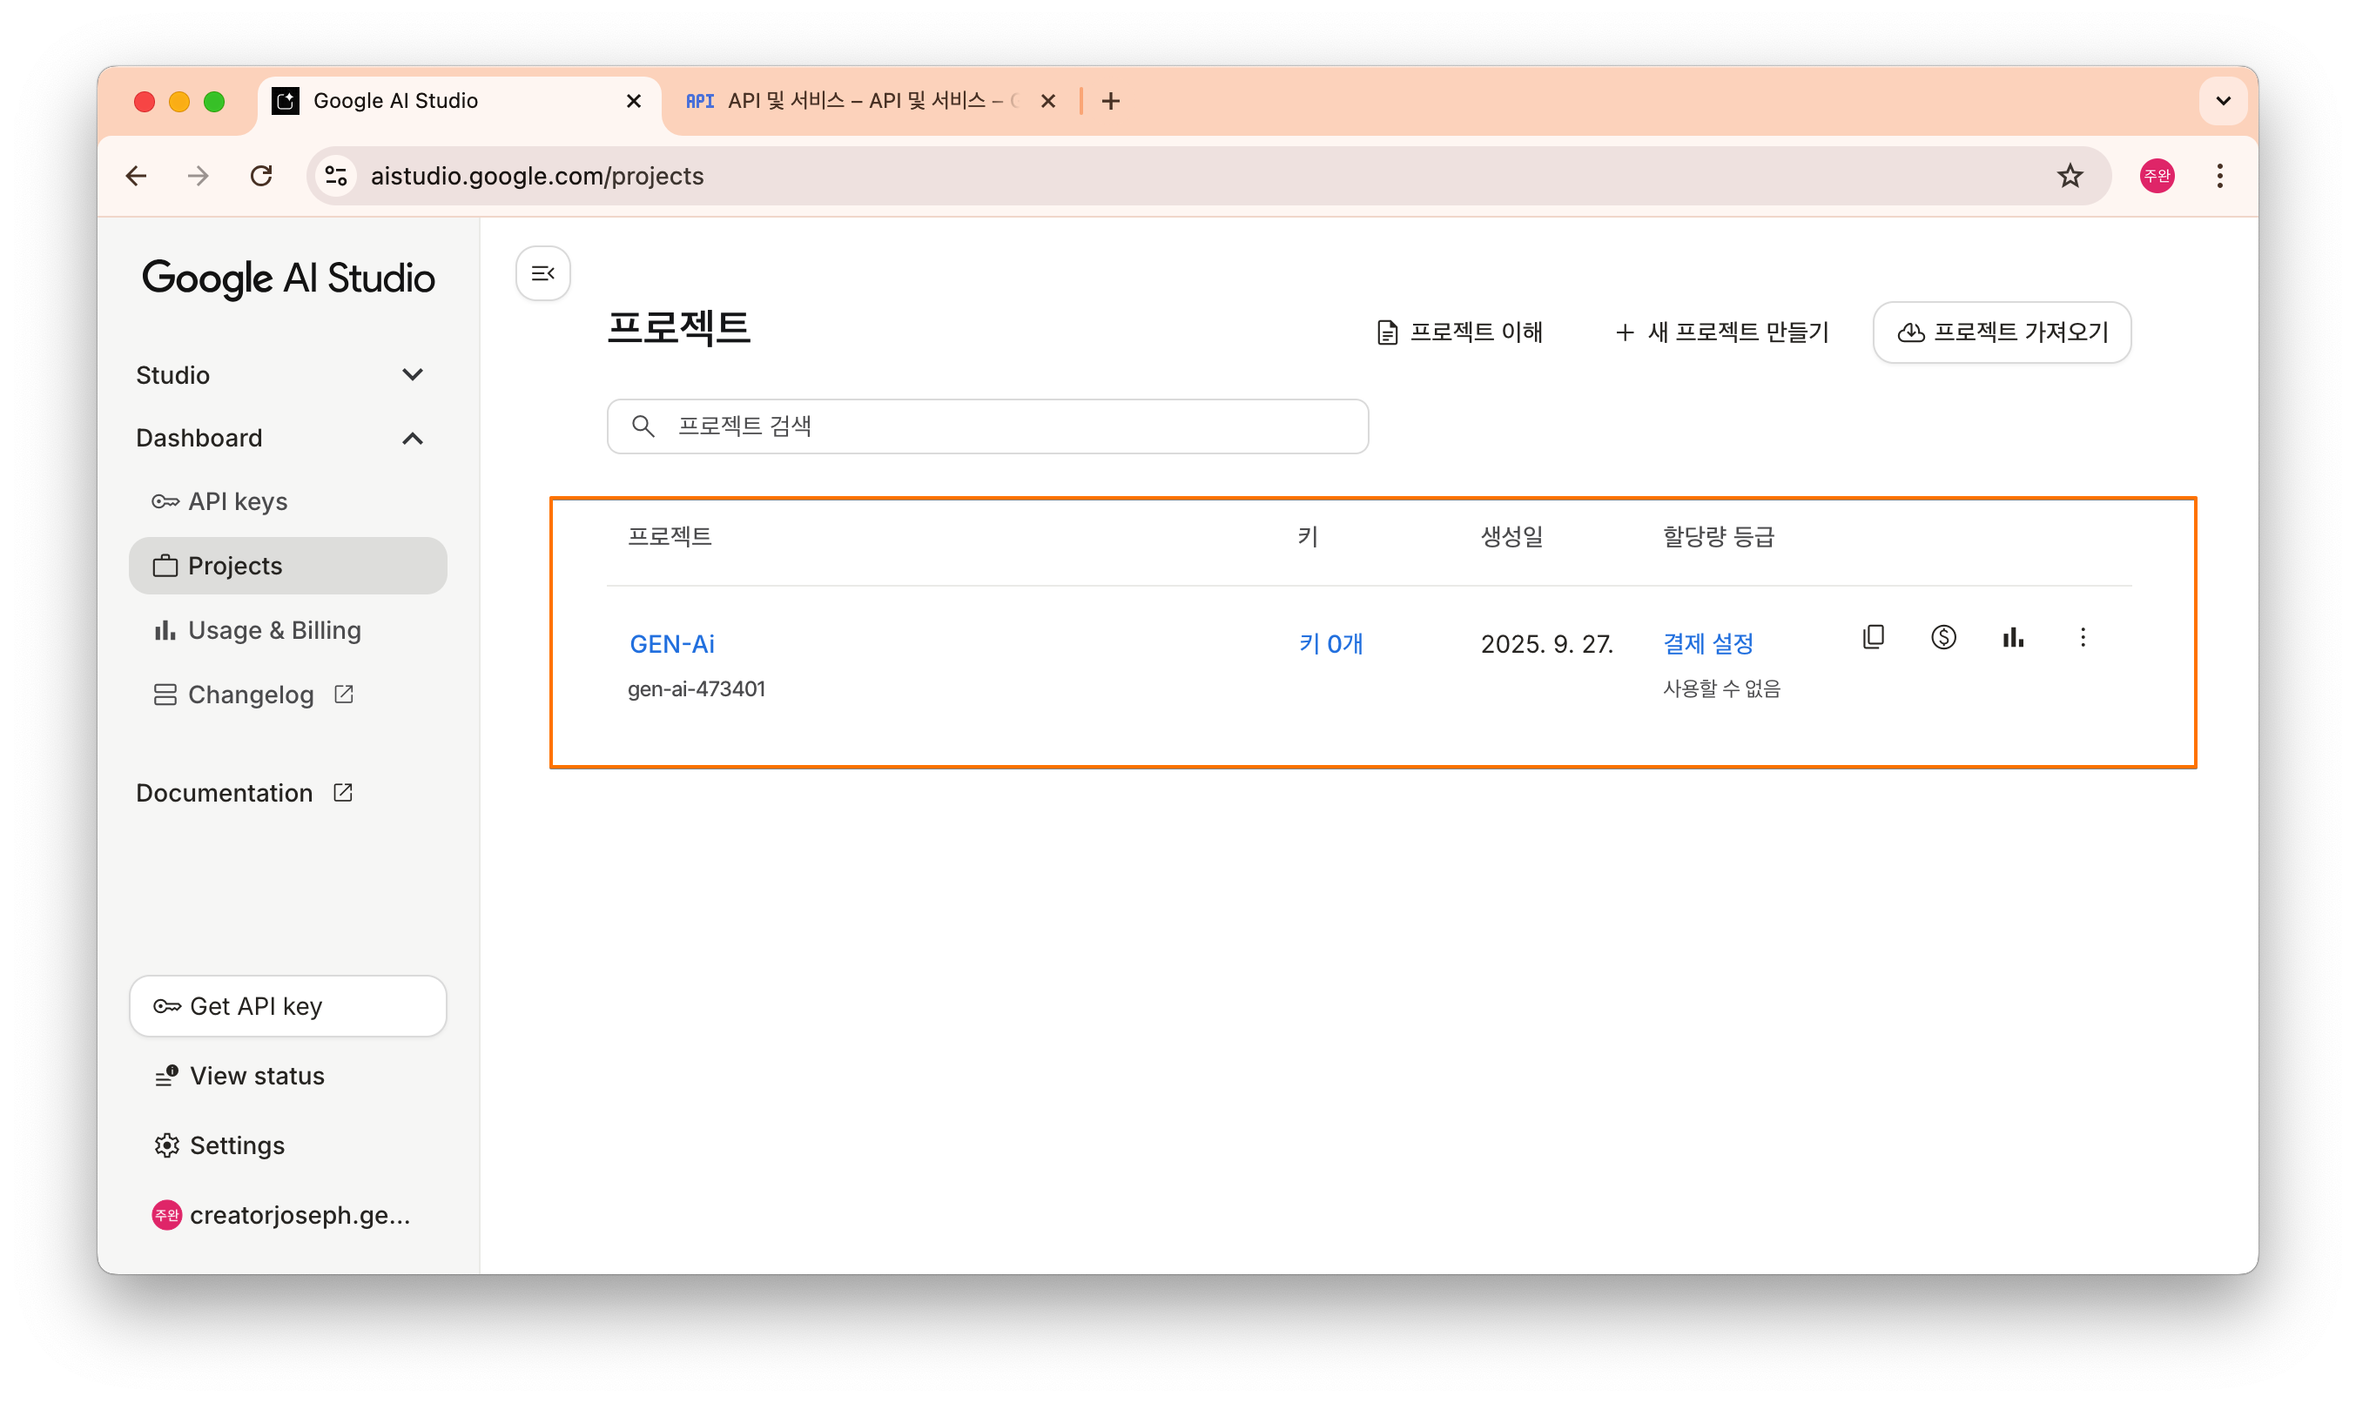Go to Usage & Billing page
This screenshot has height=1403, width=2356.
274,629
